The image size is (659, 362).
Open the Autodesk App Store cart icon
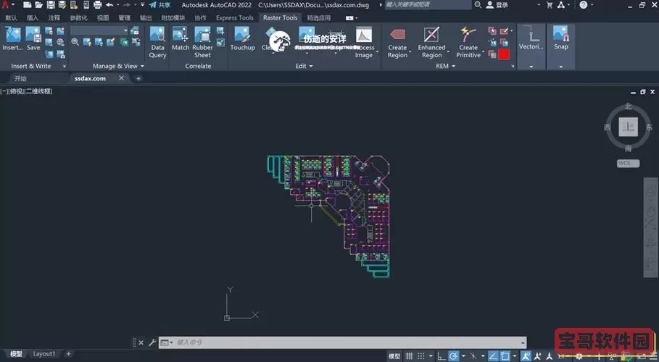click(549, 5)
